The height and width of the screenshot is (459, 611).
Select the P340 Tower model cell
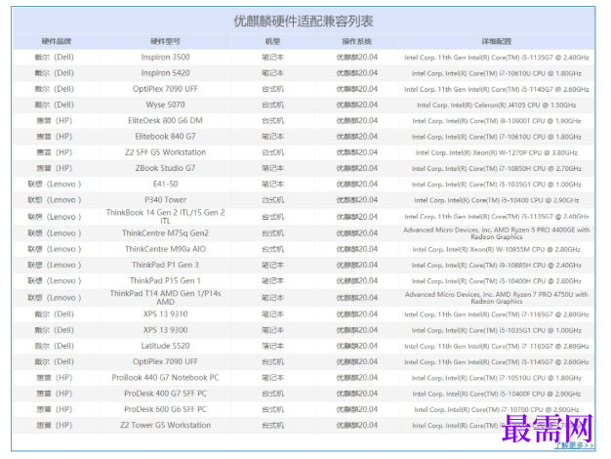click(x=165, y=199)
